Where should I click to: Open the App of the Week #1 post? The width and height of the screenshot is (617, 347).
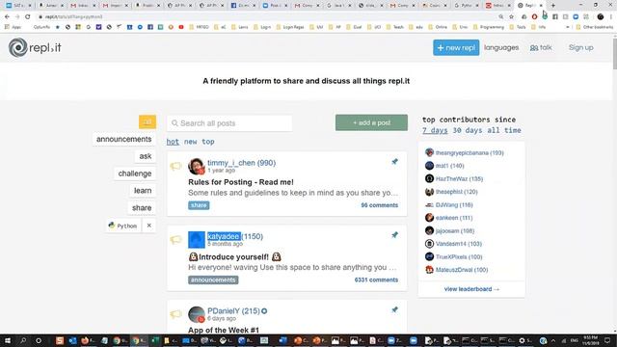tap(224, 330)
